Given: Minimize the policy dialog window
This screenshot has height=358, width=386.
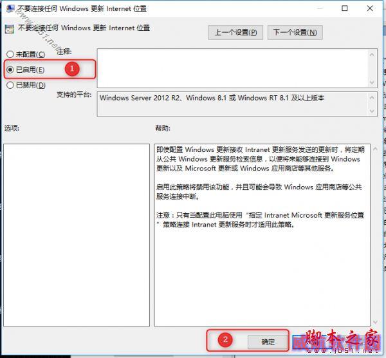Looking at the screenshot, I should (320, 8).
